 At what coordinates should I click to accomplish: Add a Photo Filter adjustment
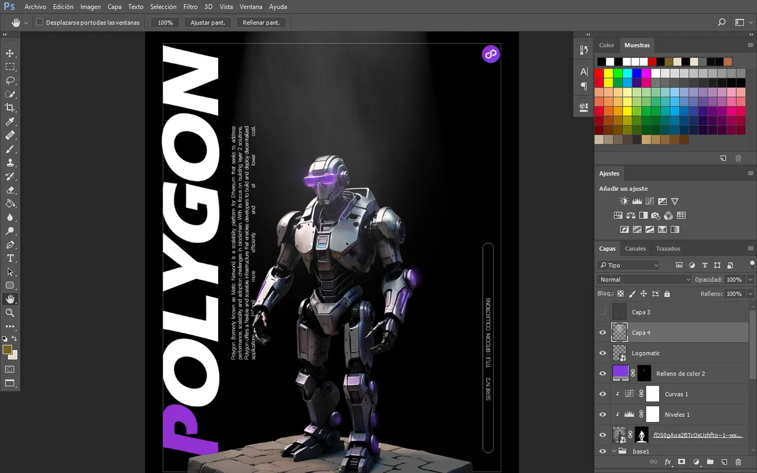656,215
